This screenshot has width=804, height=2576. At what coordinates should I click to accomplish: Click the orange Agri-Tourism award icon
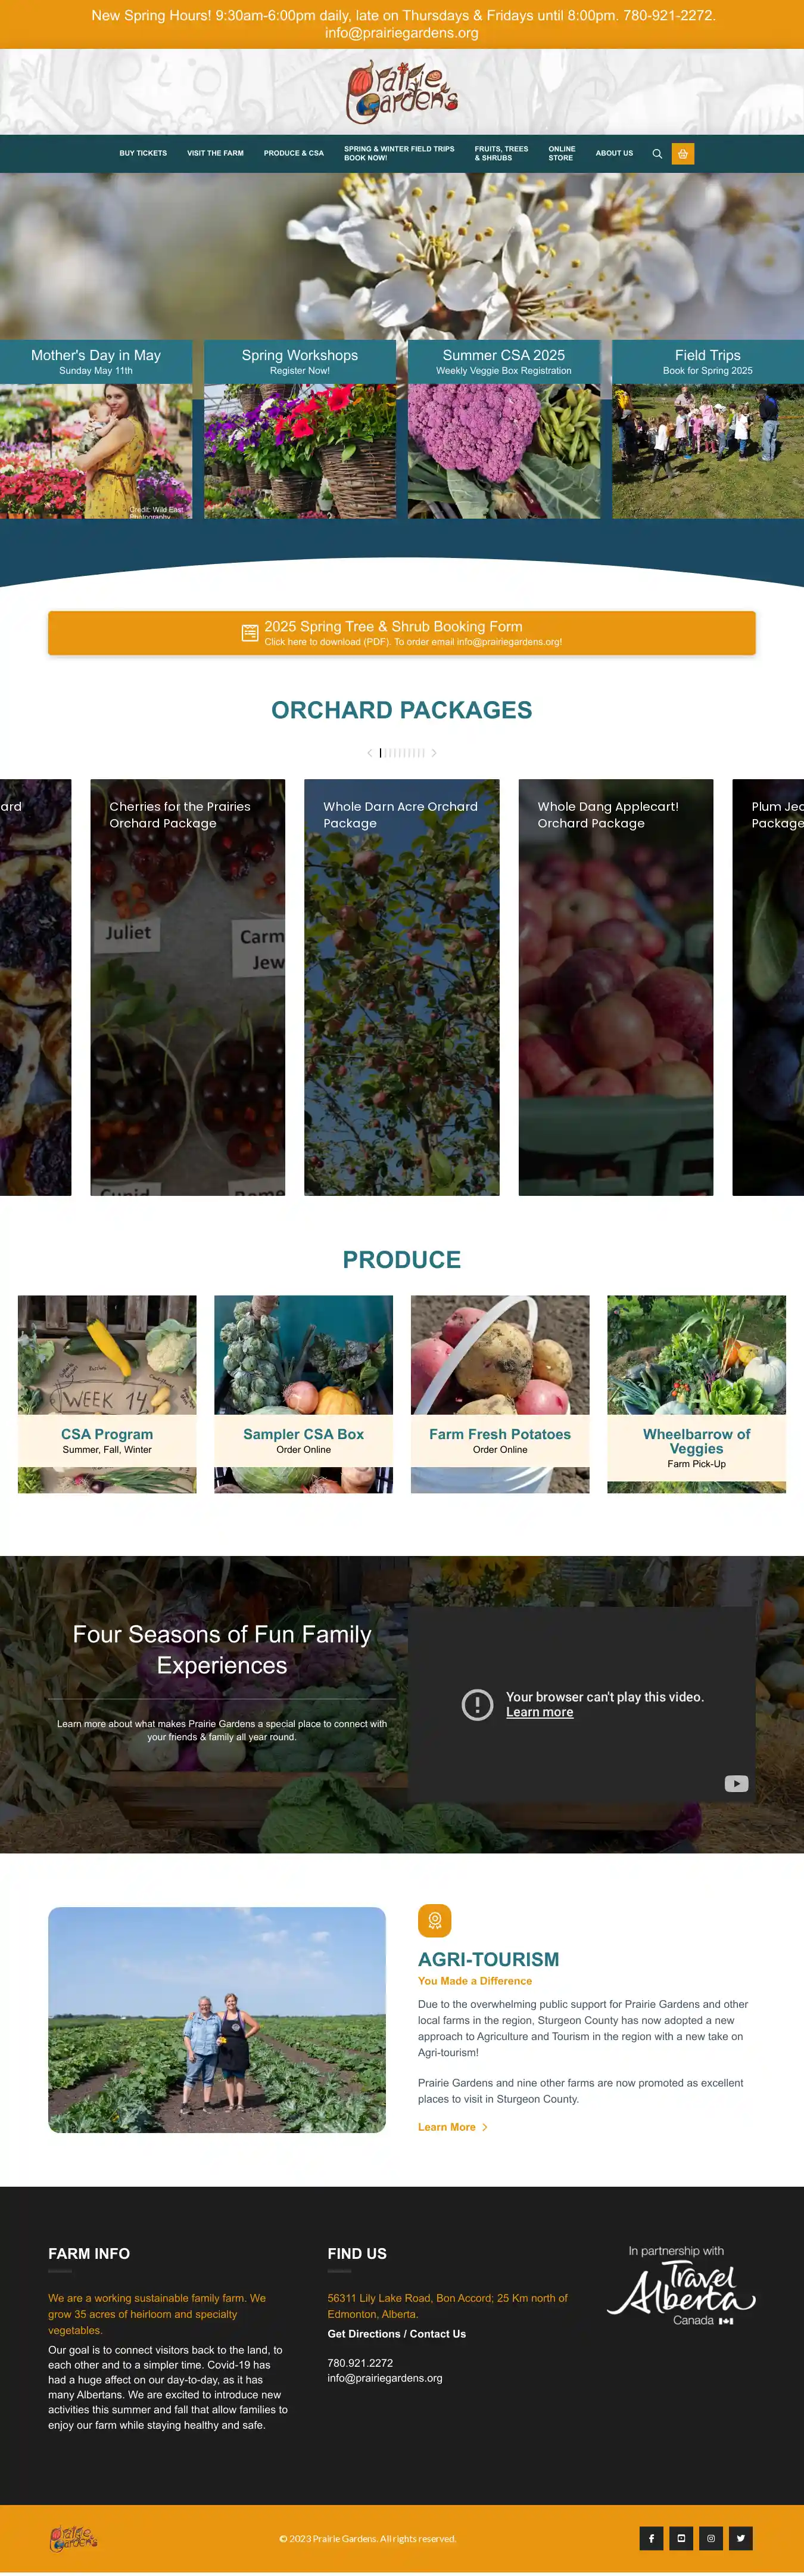point(435,1921)
